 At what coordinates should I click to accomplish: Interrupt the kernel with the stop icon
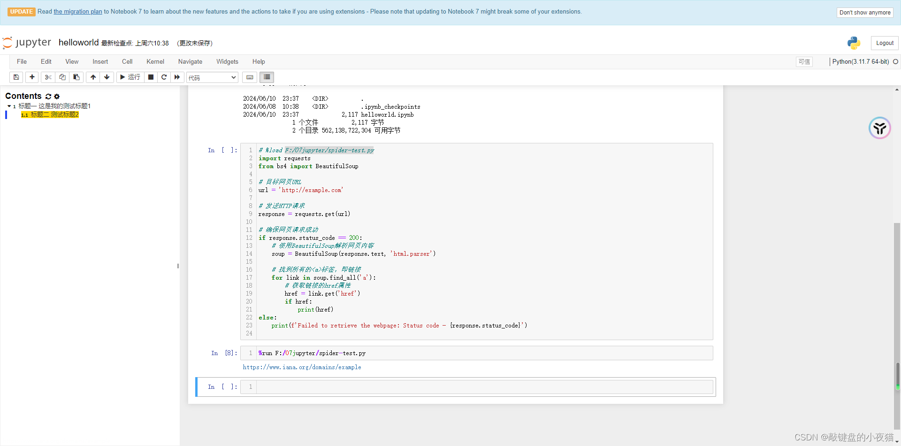tap(151, 77)
